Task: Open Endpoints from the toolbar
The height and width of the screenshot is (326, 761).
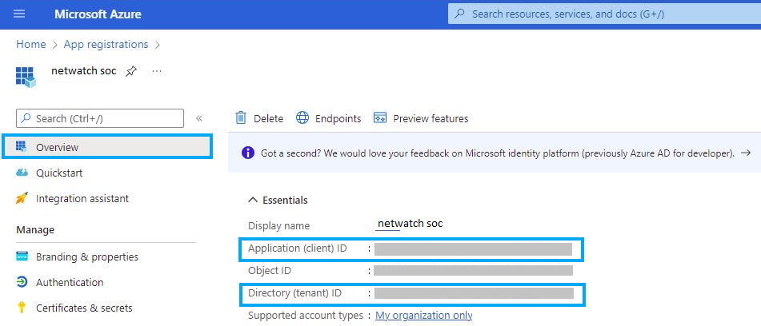Action: (x=338, y=119)
